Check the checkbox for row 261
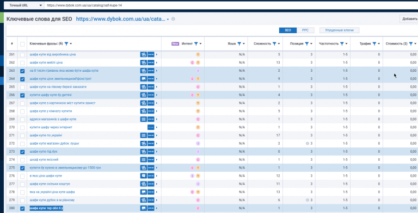 coord(22,55)
